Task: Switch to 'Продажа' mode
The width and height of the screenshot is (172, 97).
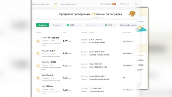Action: click(56, 25)
